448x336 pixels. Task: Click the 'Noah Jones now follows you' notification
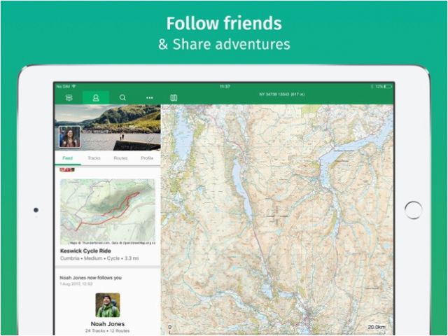[x=90, y=278]
